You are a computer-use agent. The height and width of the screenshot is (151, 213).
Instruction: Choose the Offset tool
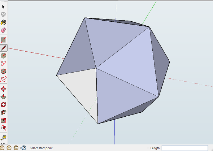click(x=3, y=128)
